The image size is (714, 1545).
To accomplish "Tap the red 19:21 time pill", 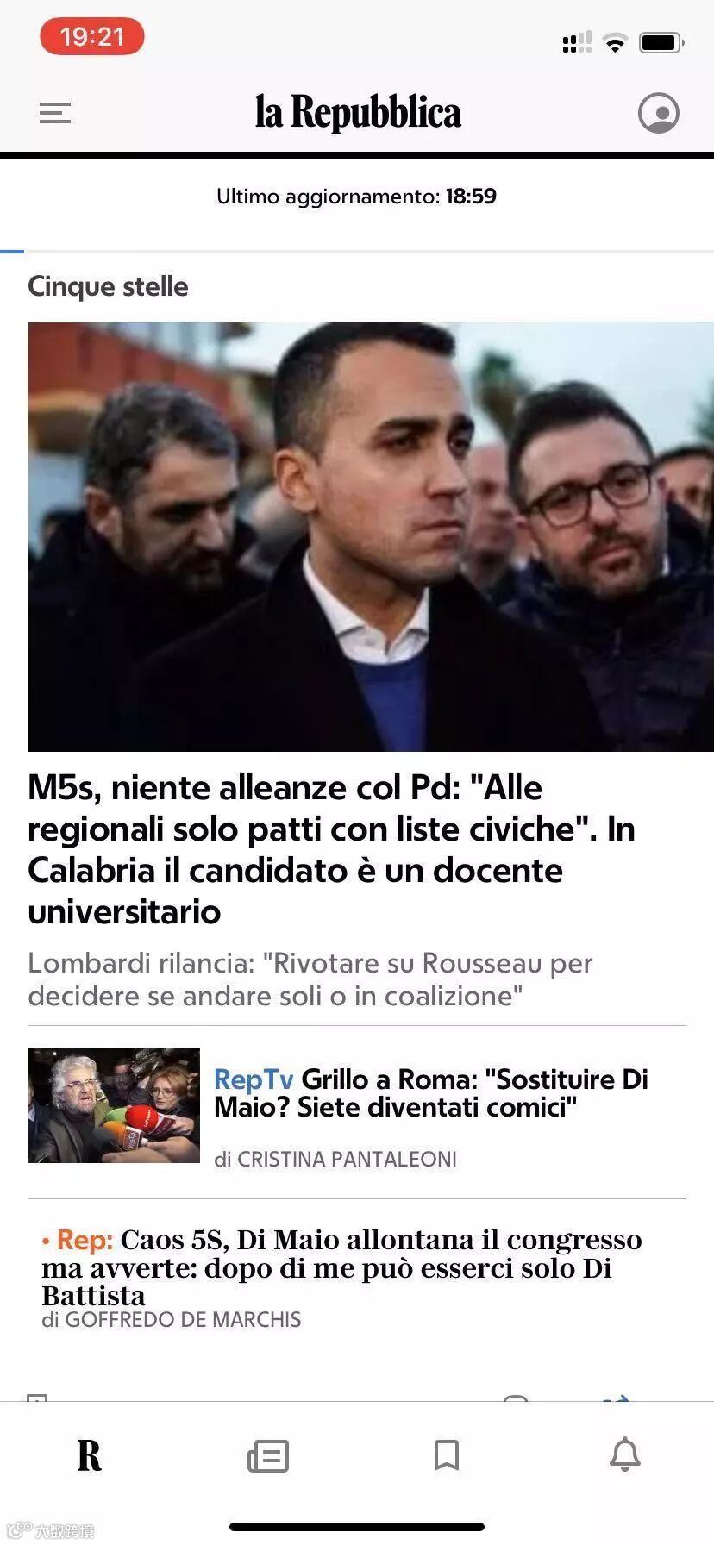I will [x=92, y=36].
